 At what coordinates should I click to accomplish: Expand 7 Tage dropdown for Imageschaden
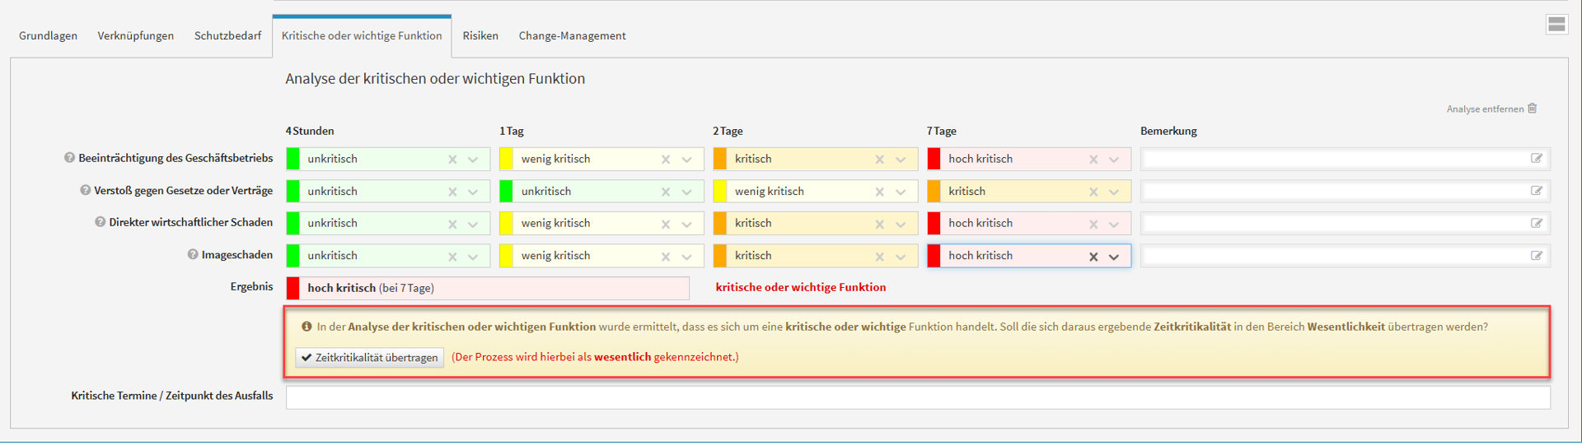click(1114, 257)
